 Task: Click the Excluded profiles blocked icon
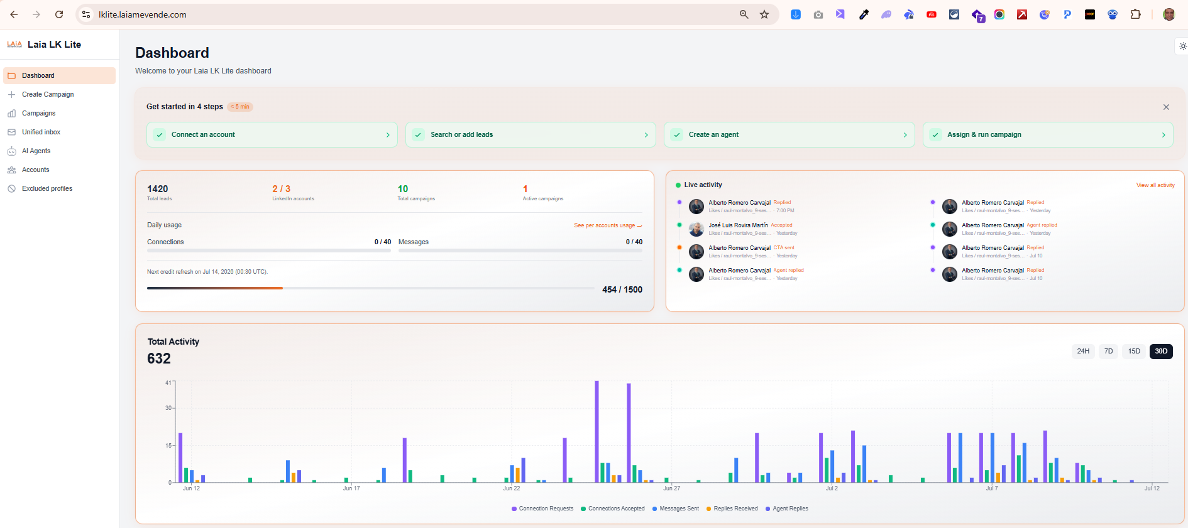tap(11, 189)
